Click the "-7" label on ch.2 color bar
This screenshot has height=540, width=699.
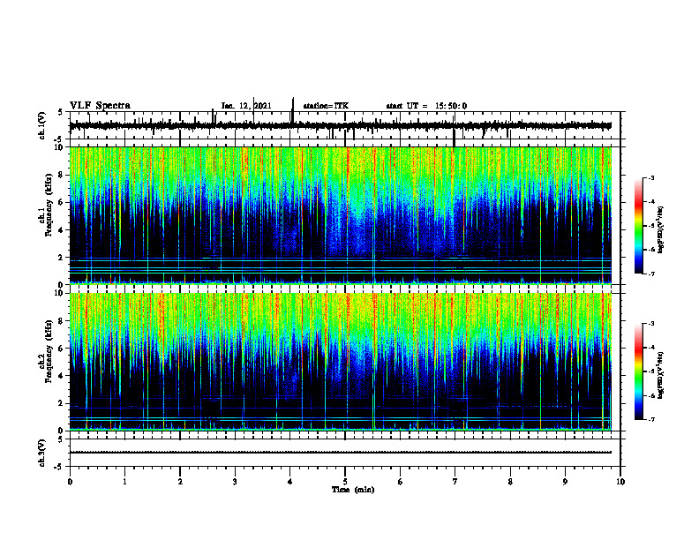click(x=650, y=420)
